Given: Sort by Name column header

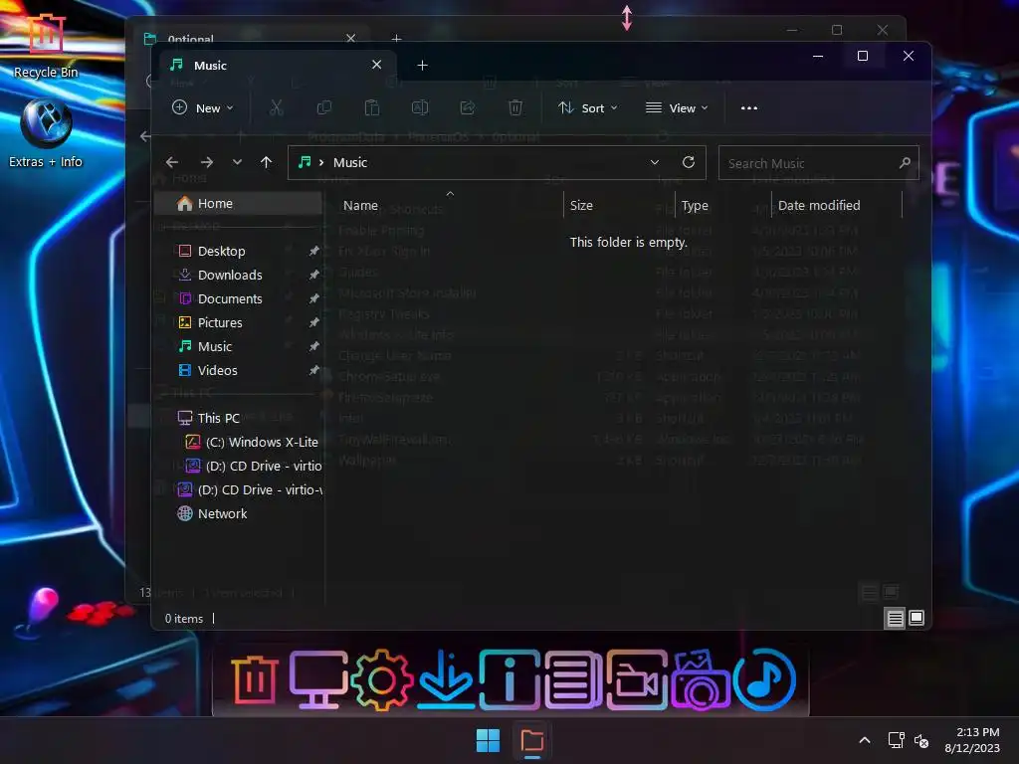Looking at the screenshot, I should [448, 205].
